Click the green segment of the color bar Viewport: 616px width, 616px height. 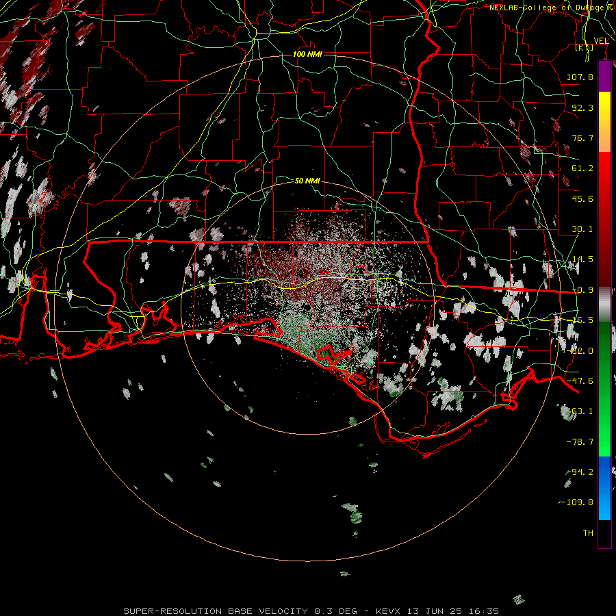pyautogui.click(x=604, y=389)
